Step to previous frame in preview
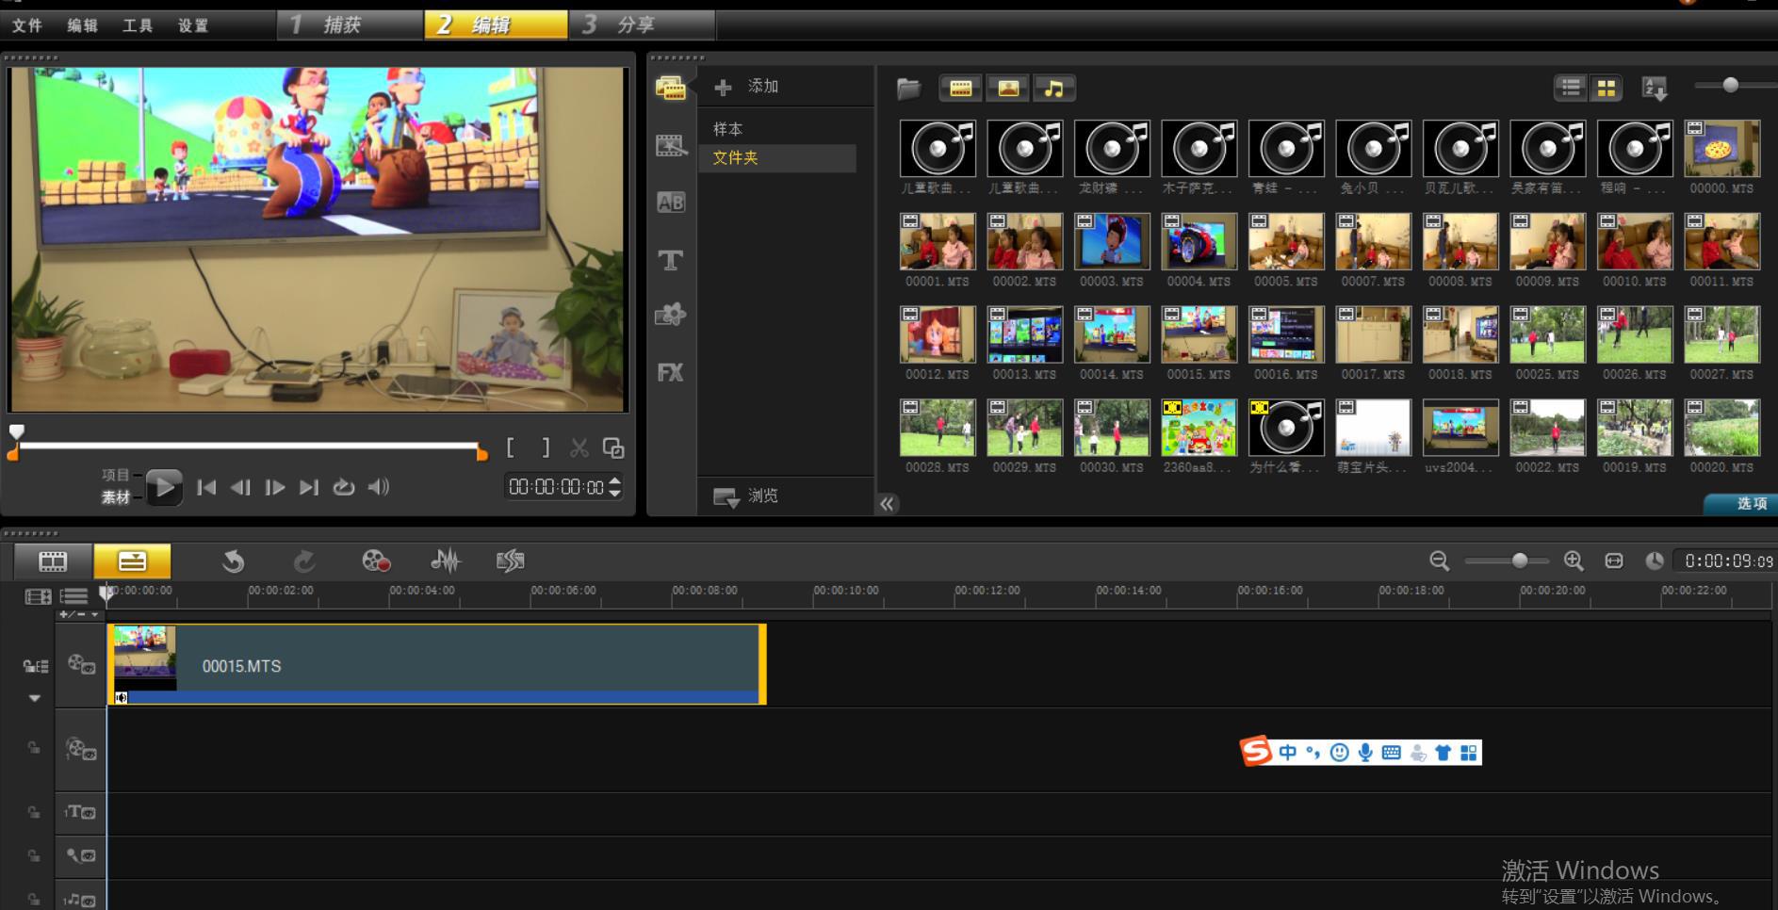 click(240, 487)
